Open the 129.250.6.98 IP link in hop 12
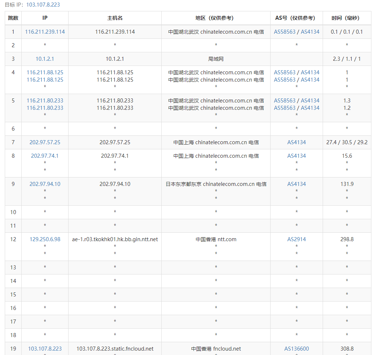Screen dimensions: 374x355 (x=45, y=239)
